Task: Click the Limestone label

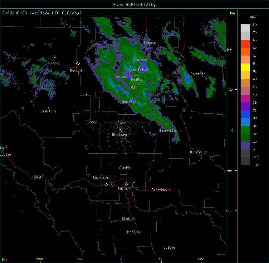Action: [48, 111]
